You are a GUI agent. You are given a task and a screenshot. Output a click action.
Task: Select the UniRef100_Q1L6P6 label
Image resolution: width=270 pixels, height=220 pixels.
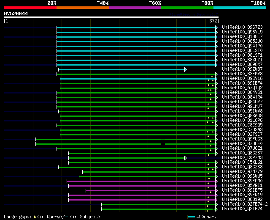click(x=242, y=121)
